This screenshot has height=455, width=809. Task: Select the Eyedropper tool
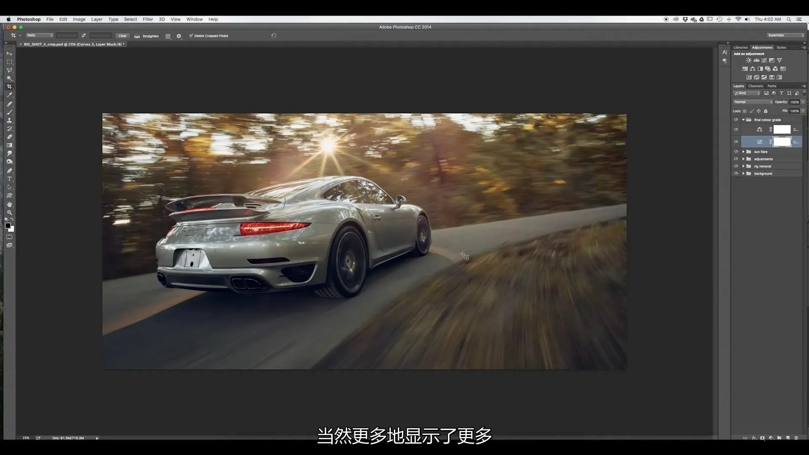9,95
